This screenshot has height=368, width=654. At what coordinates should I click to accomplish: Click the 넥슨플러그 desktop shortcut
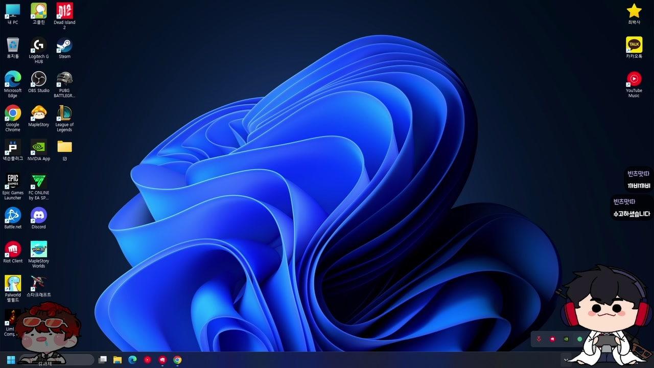click(13, 150)
